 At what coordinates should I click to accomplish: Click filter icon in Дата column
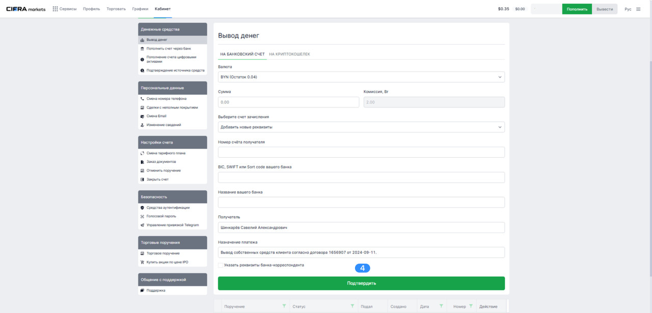click(441, 306)
